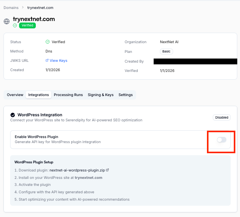The height and width of the screenshot is (217, 240).
Task: Click the external link icon before View Keys
Action: 47,60
